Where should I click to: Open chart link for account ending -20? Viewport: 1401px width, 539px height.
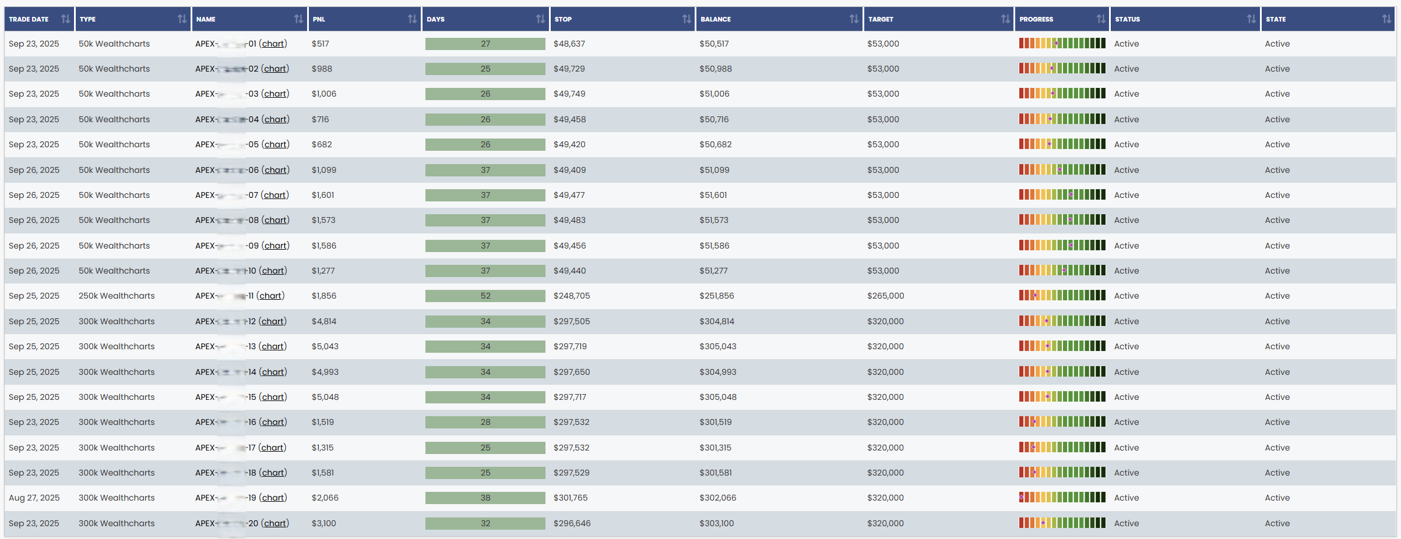coord(274,523)
